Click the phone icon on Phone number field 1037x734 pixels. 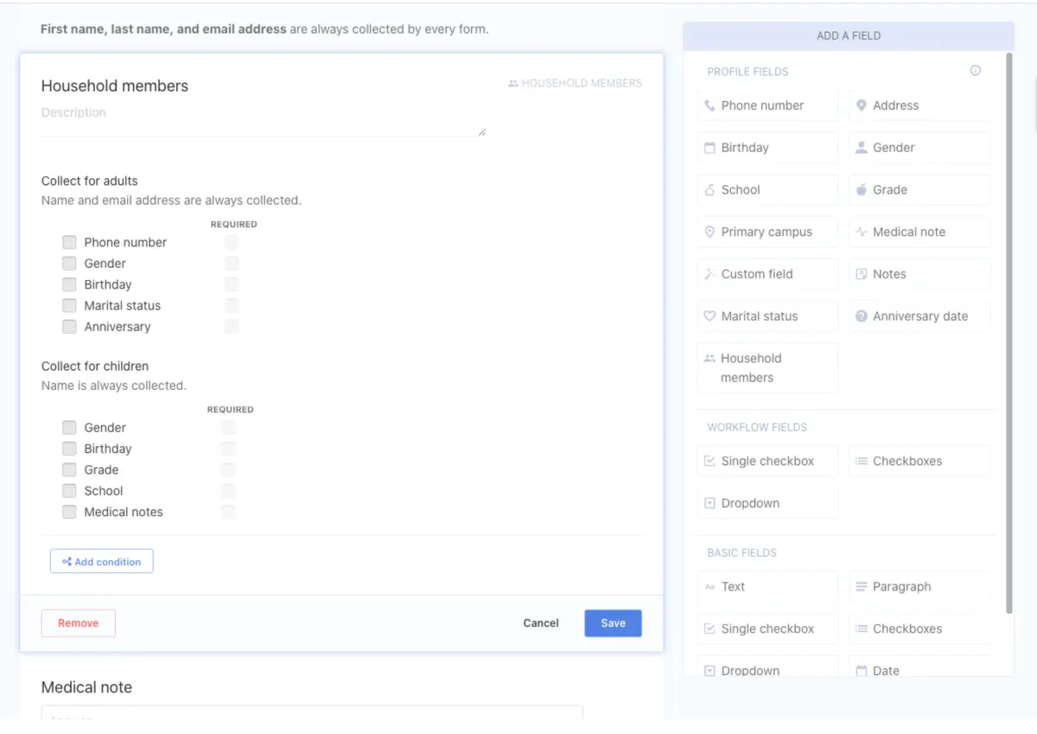tap(709, 105)
